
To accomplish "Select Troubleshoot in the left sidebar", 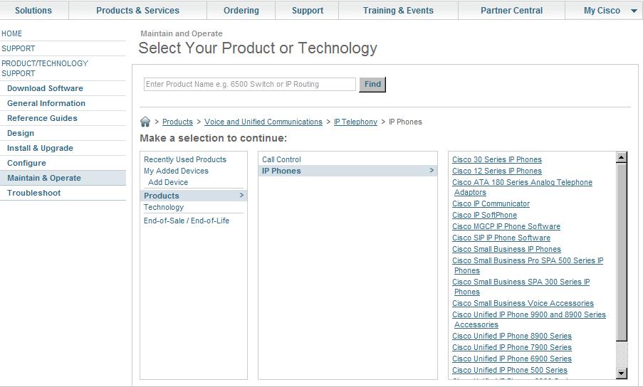I will point(33,193).
